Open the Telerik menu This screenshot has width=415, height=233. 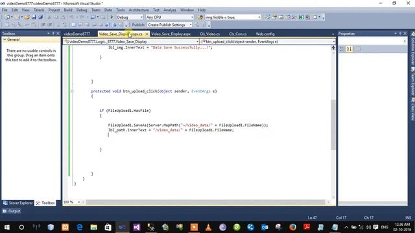pyautogui.click(x=39, y=10)
